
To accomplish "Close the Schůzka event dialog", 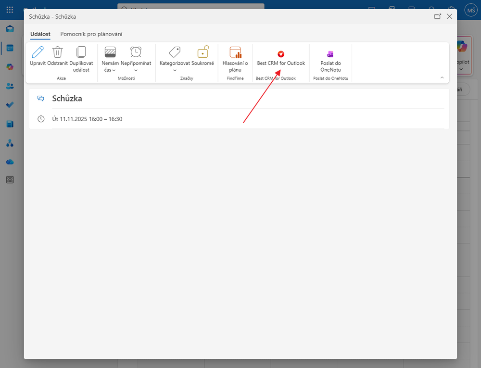I will 449,16.
